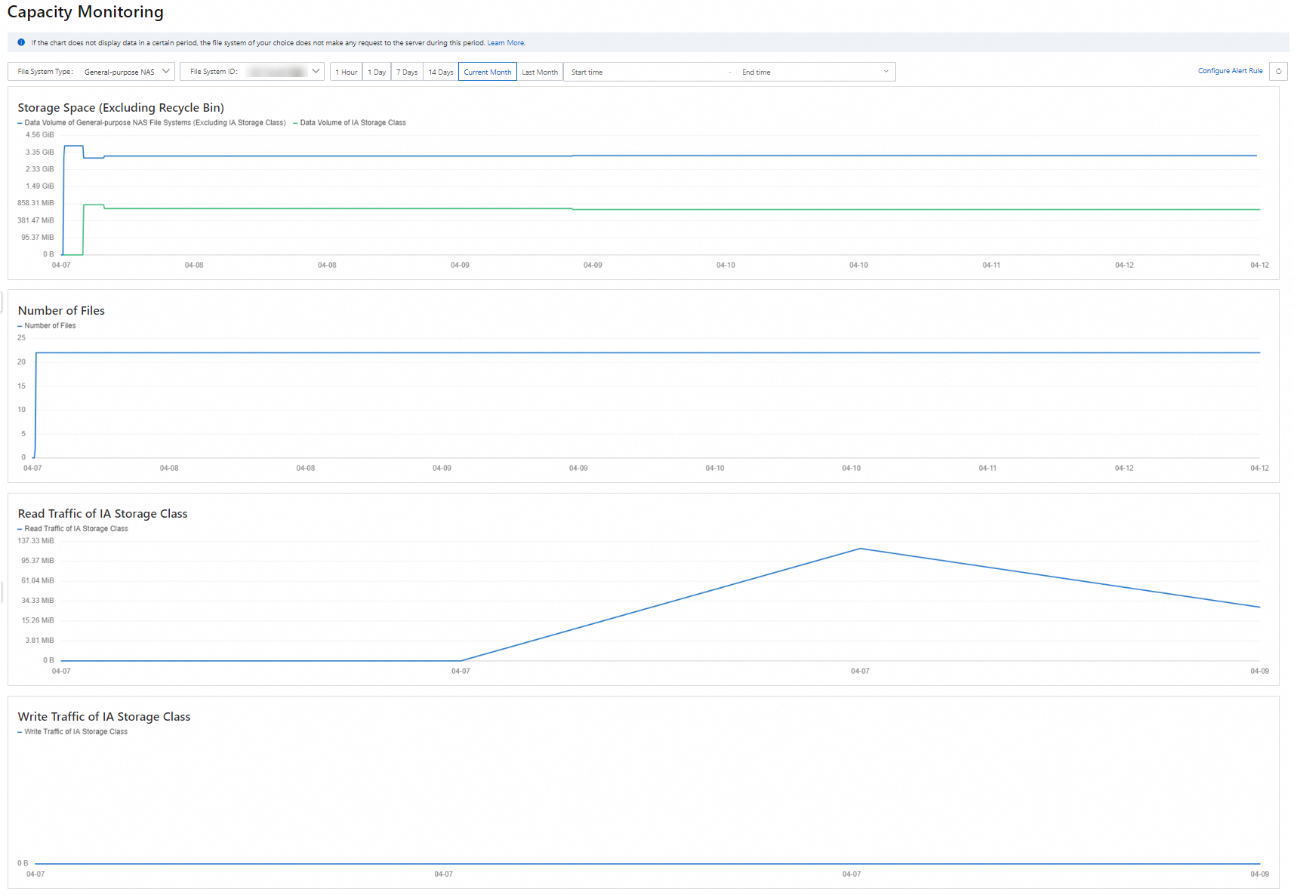Screen dimensions: 1294x895
Task: Click the End time input field
Action: coord(808,72)
